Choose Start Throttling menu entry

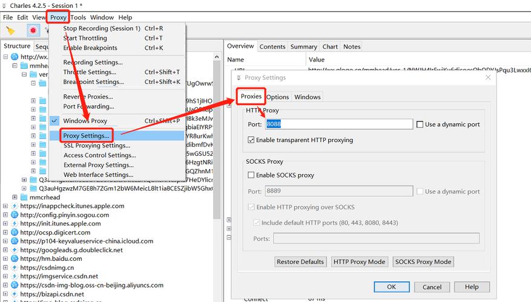pos(117,38)
